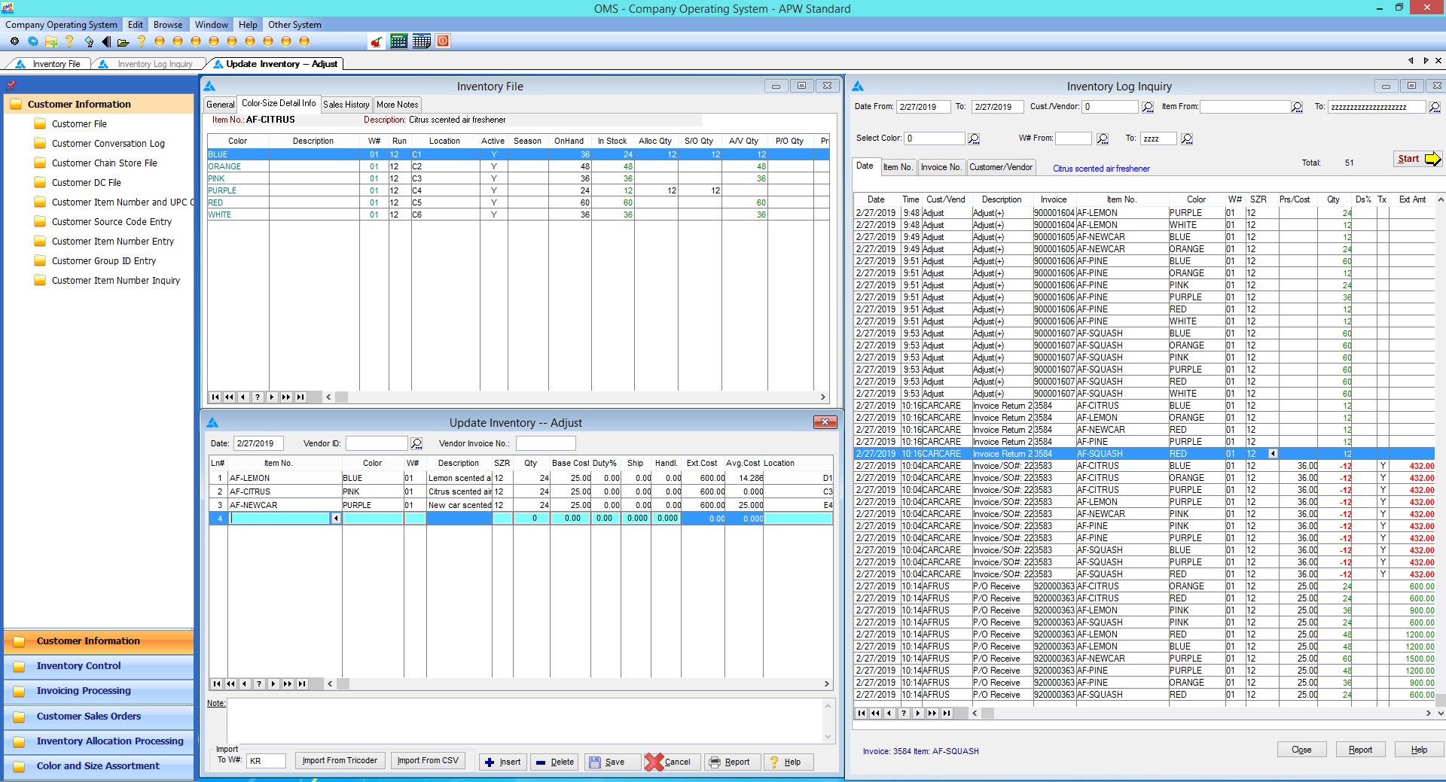Click the black back-arrow toolbar icon
The image size is (1446, 782).
(106, 41)
